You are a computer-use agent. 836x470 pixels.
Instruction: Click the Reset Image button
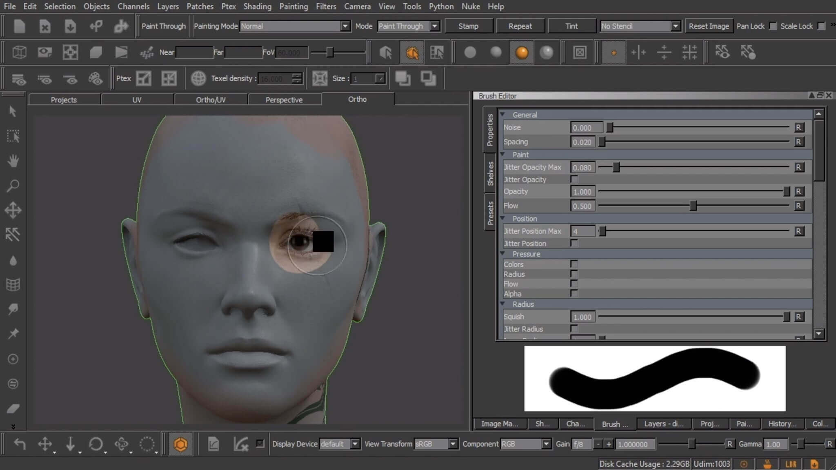point(709,26)
